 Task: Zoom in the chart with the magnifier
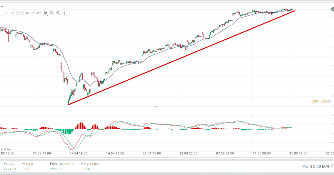point(58,13)
